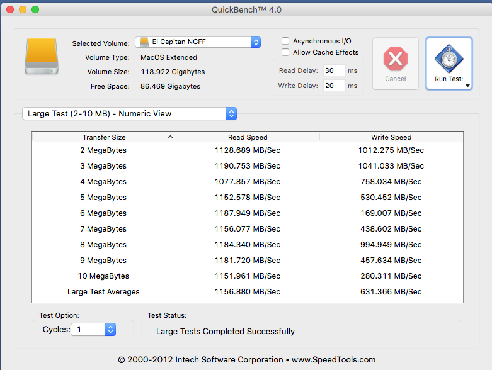Click read speed value 1187.949 MB/Sec

[247, 213]
